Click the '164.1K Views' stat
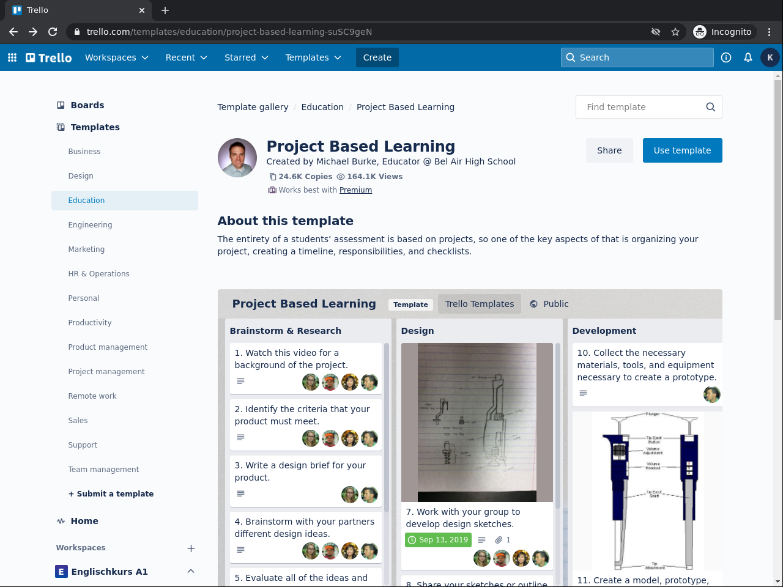The image size is (783, 587). [369, 177]
